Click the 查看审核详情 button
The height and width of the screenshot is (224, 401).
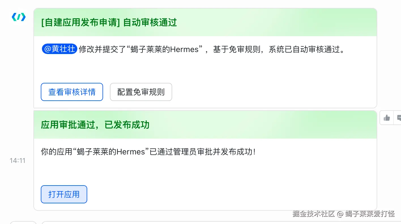(x=72, y=92)
